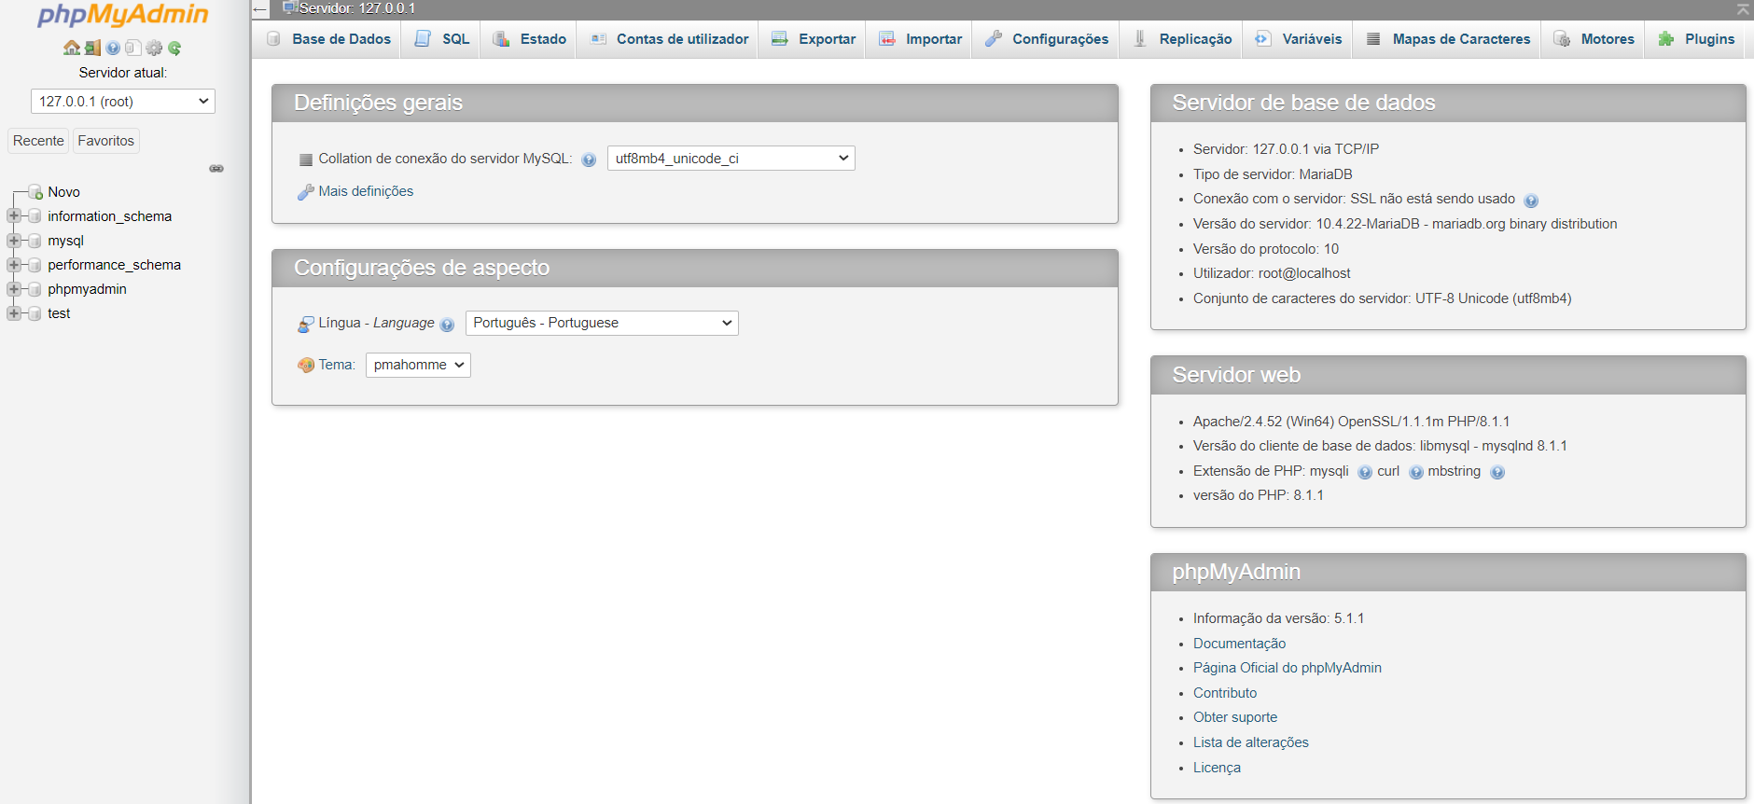1754x804 pixels.
Task: Click the MariaDB documentation pages icon
Action: pyautogui.click(x=133, y=48)
